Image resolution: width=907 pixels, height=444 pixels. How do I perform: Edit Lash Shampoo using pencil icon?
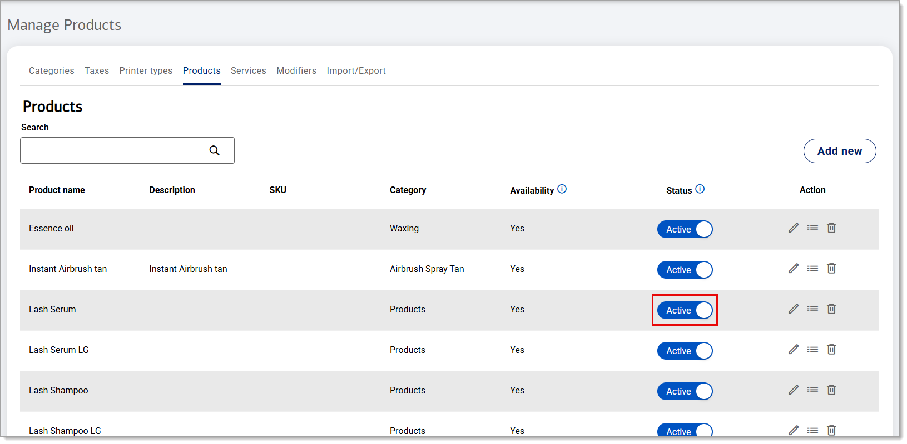(794, 390)
